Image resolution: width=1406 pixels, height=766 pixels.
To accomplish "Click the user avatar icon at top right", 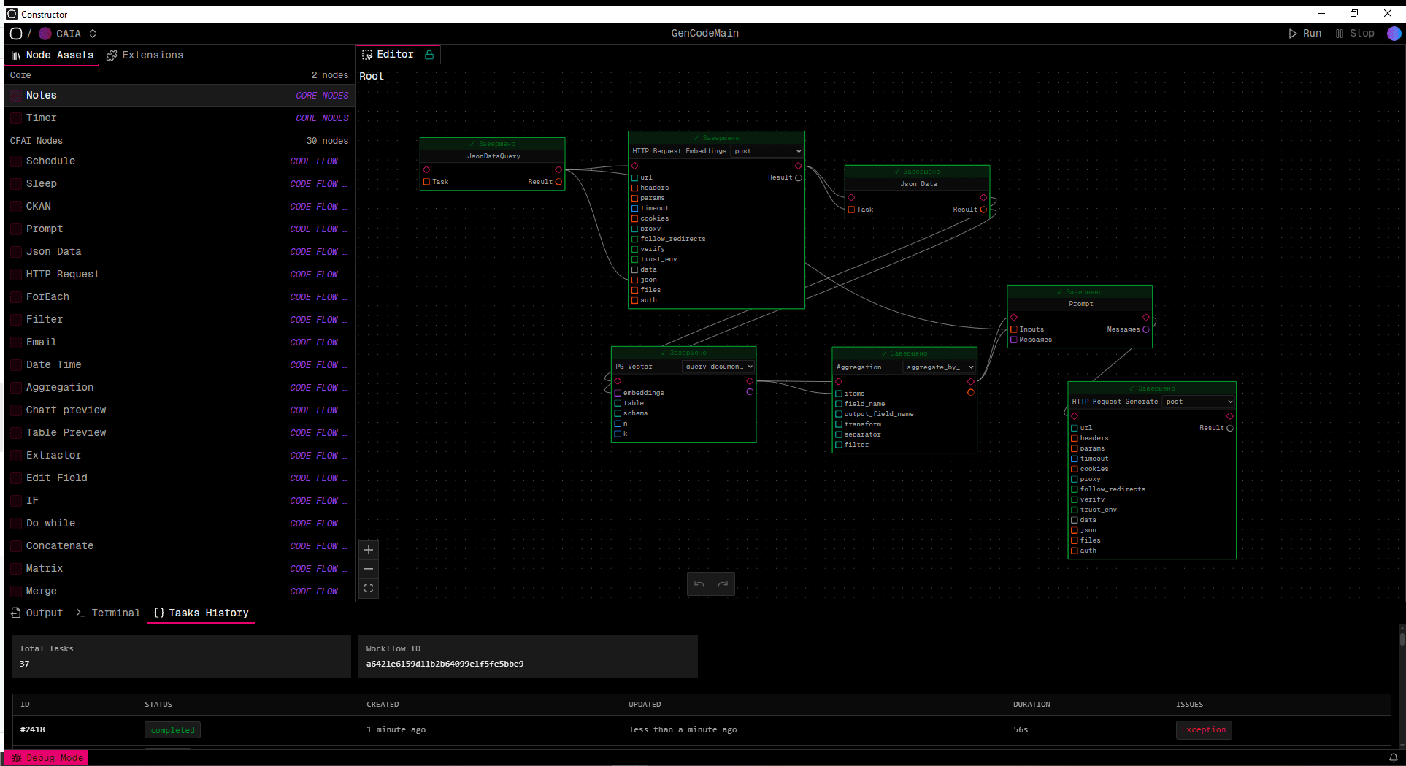I will pos(1394,34).
